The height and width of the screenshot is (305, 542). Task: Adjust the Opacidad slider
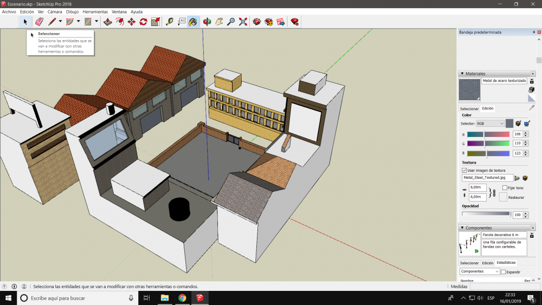(x=486, y=214)
